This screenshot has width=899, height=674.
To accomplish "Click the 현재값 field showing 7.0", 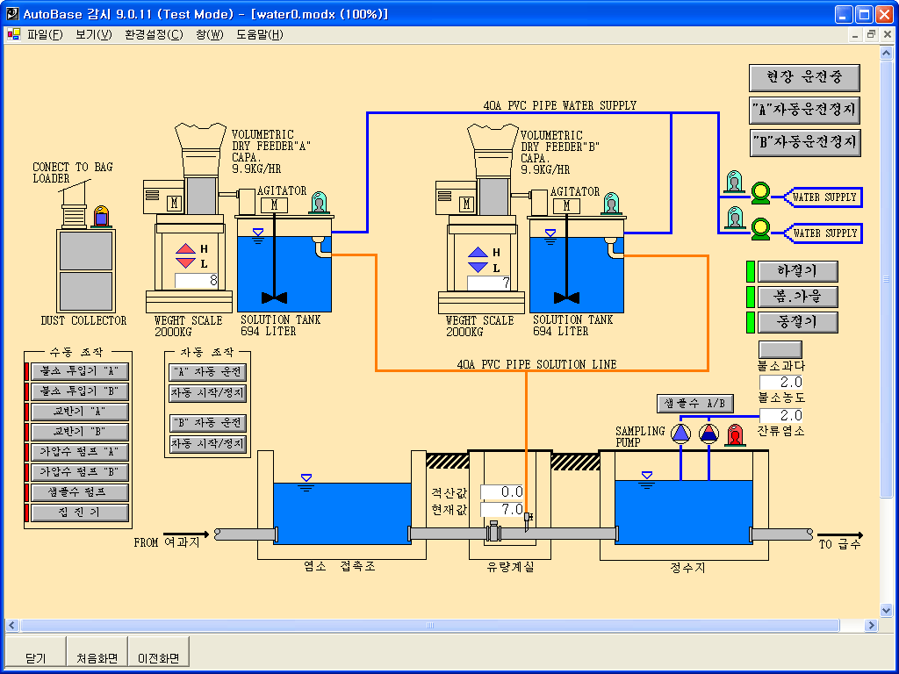I will 502,509.
